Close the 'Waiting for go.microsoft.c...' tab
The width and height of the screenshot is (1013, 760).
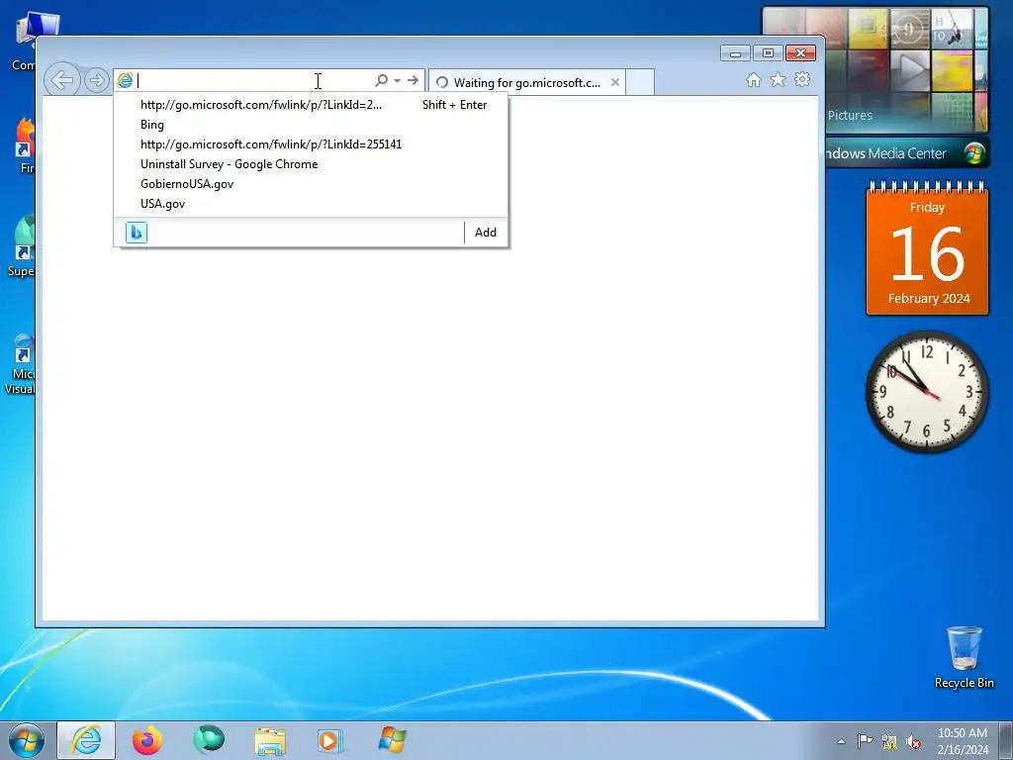click(615, 82)
